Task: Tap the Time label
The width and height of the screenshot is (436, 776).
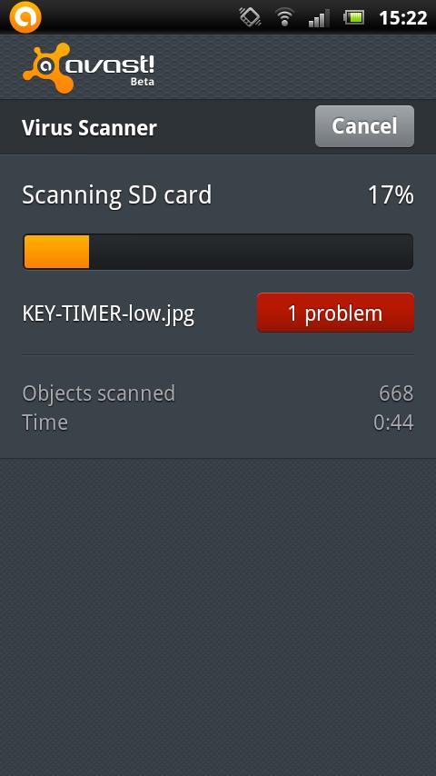Action: [45, 423]
